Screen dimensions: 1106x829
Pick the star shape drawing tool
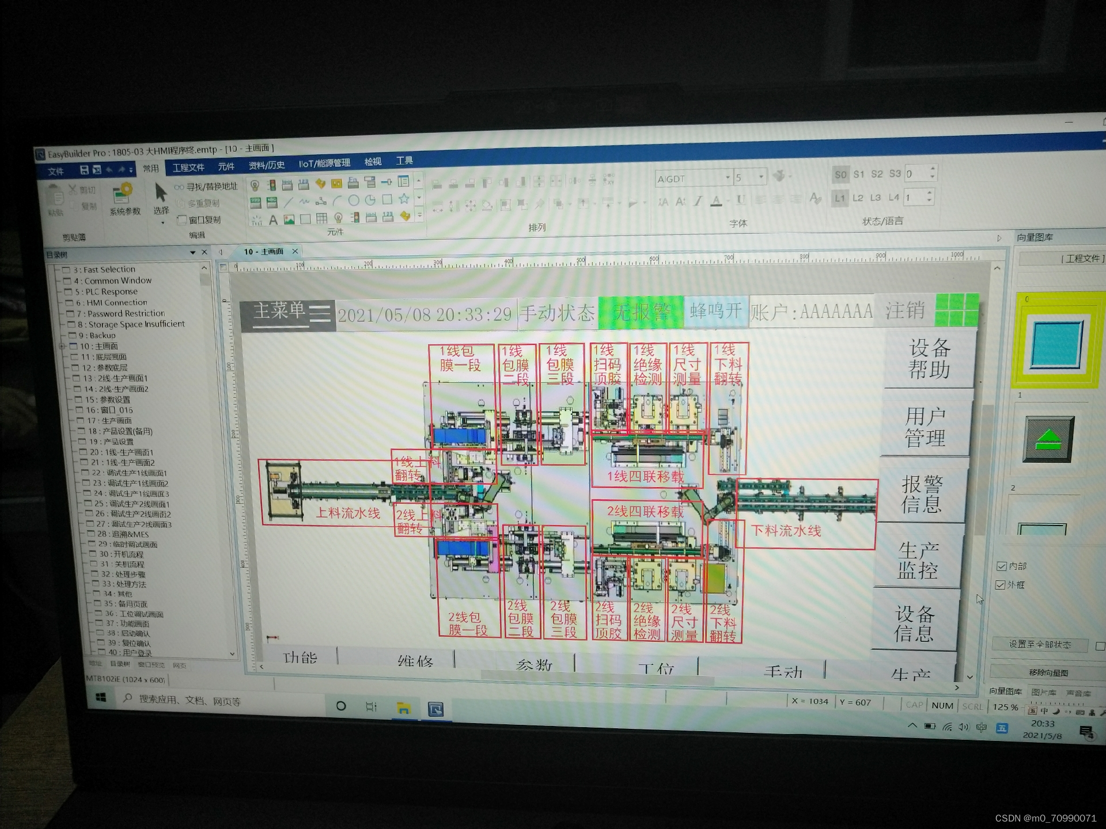(x=404, y=199)
